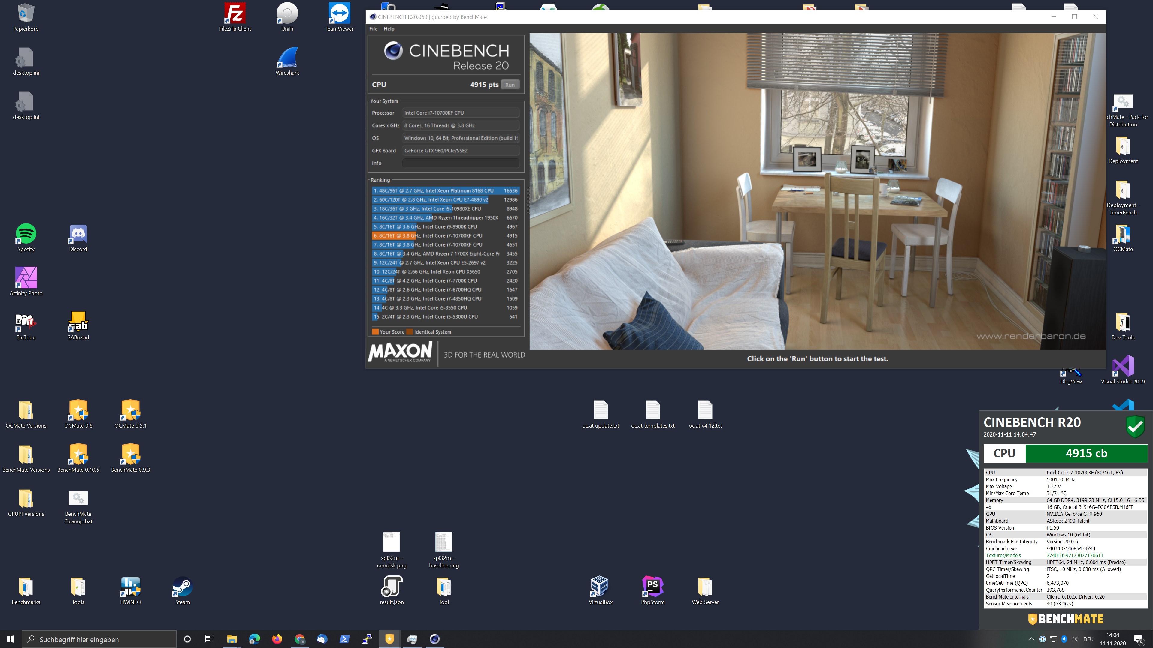Select the Core i9-9900K ranking row

click(x=445, y=227)
